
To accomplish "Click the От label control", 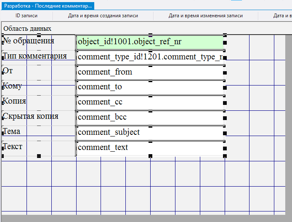I will 8,71.
